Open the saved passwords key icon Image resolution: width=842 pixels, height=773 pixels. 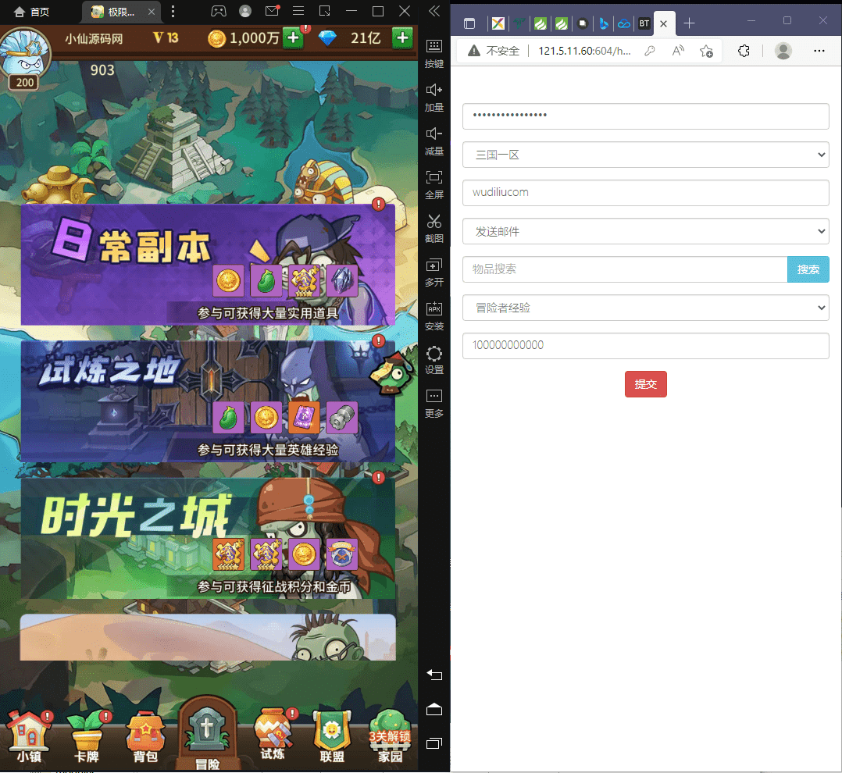point(650,51)
